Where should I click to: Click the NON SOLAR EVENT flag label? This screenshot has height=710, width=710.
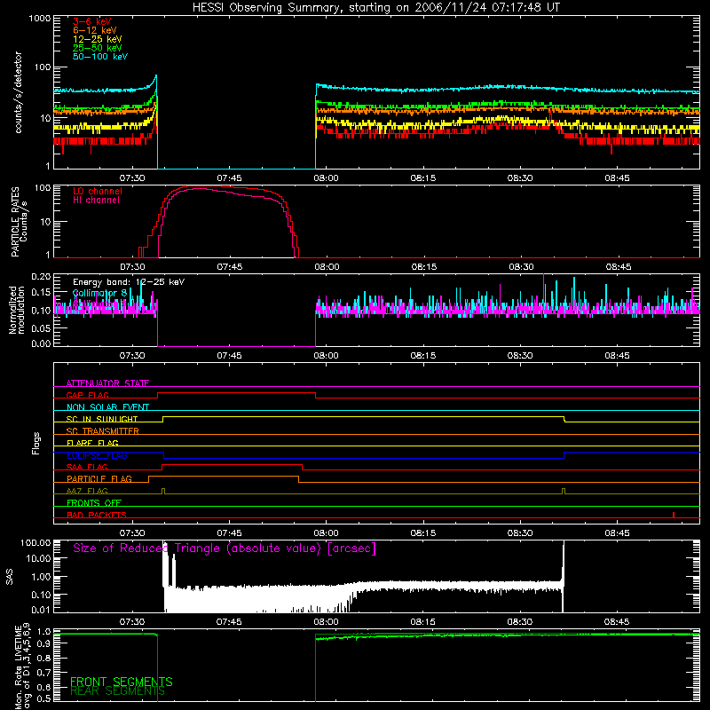click(107, 407)
